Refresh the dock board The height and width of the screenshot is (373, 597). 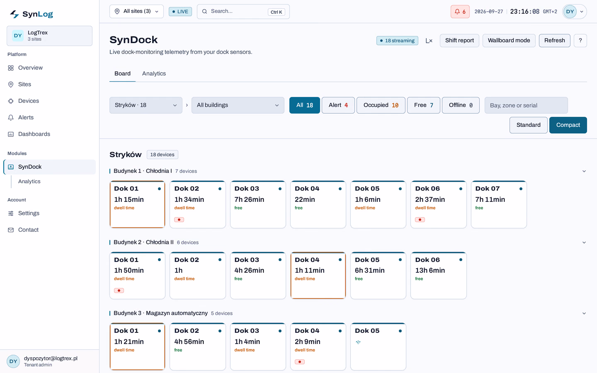[x=555, y=41]
